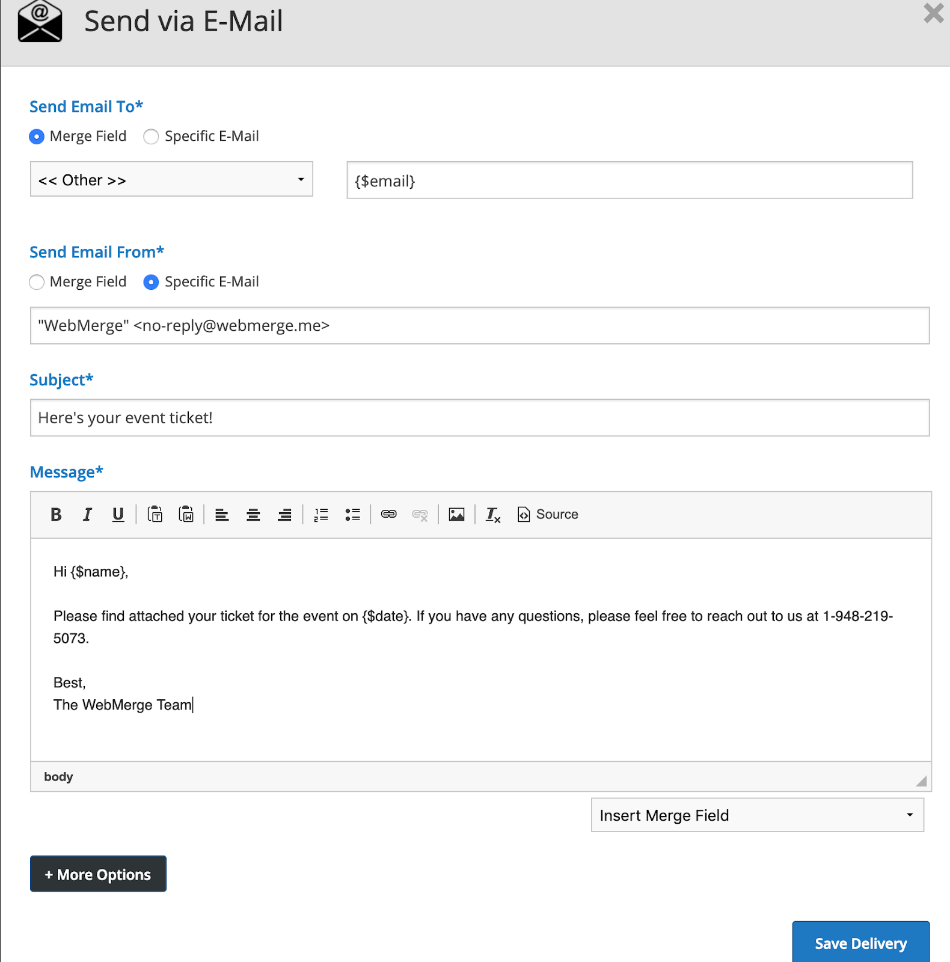This screenshot has height=962, width=950.
Task: Click the envelope e-mail icon in header
Action: [40, 21]
